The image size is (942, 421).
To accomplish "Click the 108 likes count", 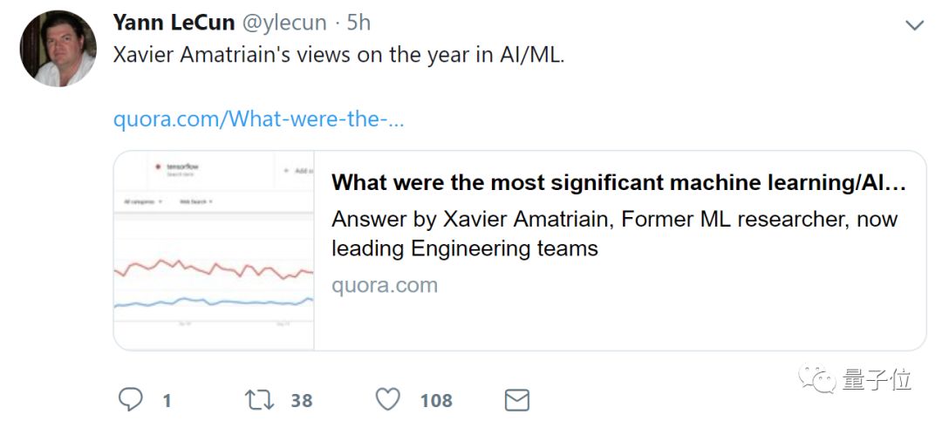I will [436, 401].
